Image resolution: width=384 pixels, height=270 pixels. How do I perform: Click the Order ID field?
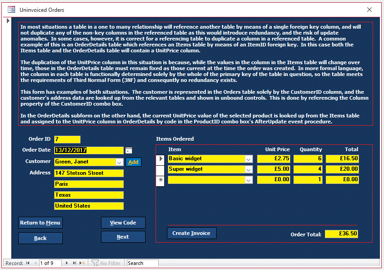[67, 139]
